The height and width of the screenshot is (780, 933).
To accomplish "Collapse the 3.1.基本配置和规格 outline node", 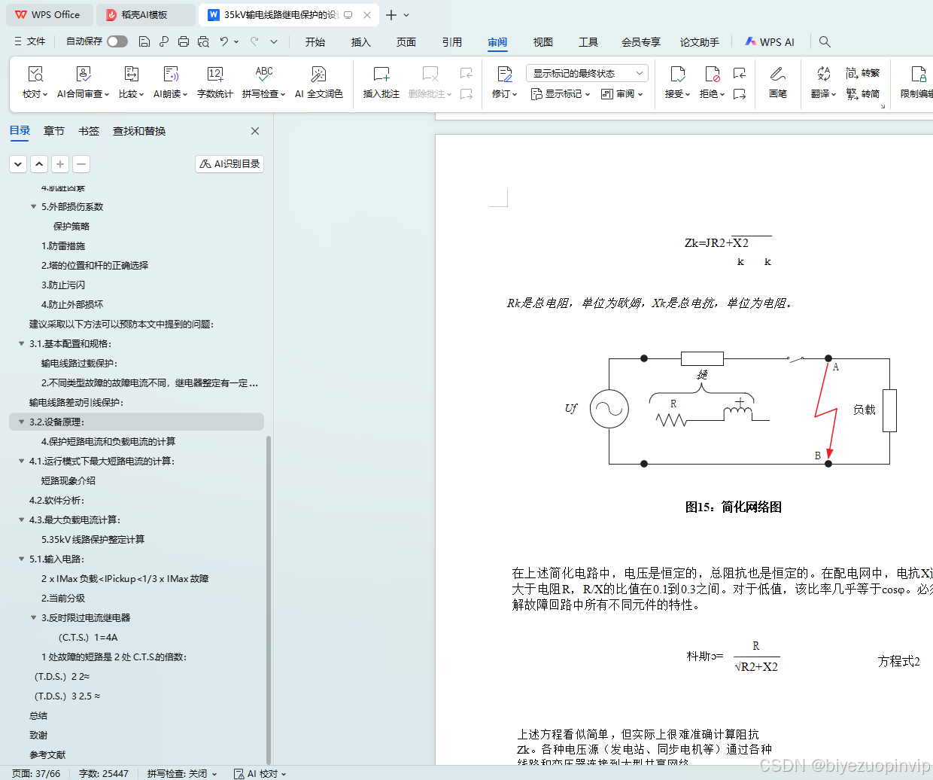I will click(21, 343).
